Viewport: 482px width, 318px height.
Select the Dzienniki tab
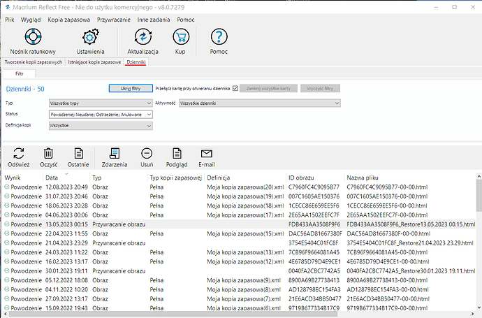pyautogui.click(x=136, y=62)
